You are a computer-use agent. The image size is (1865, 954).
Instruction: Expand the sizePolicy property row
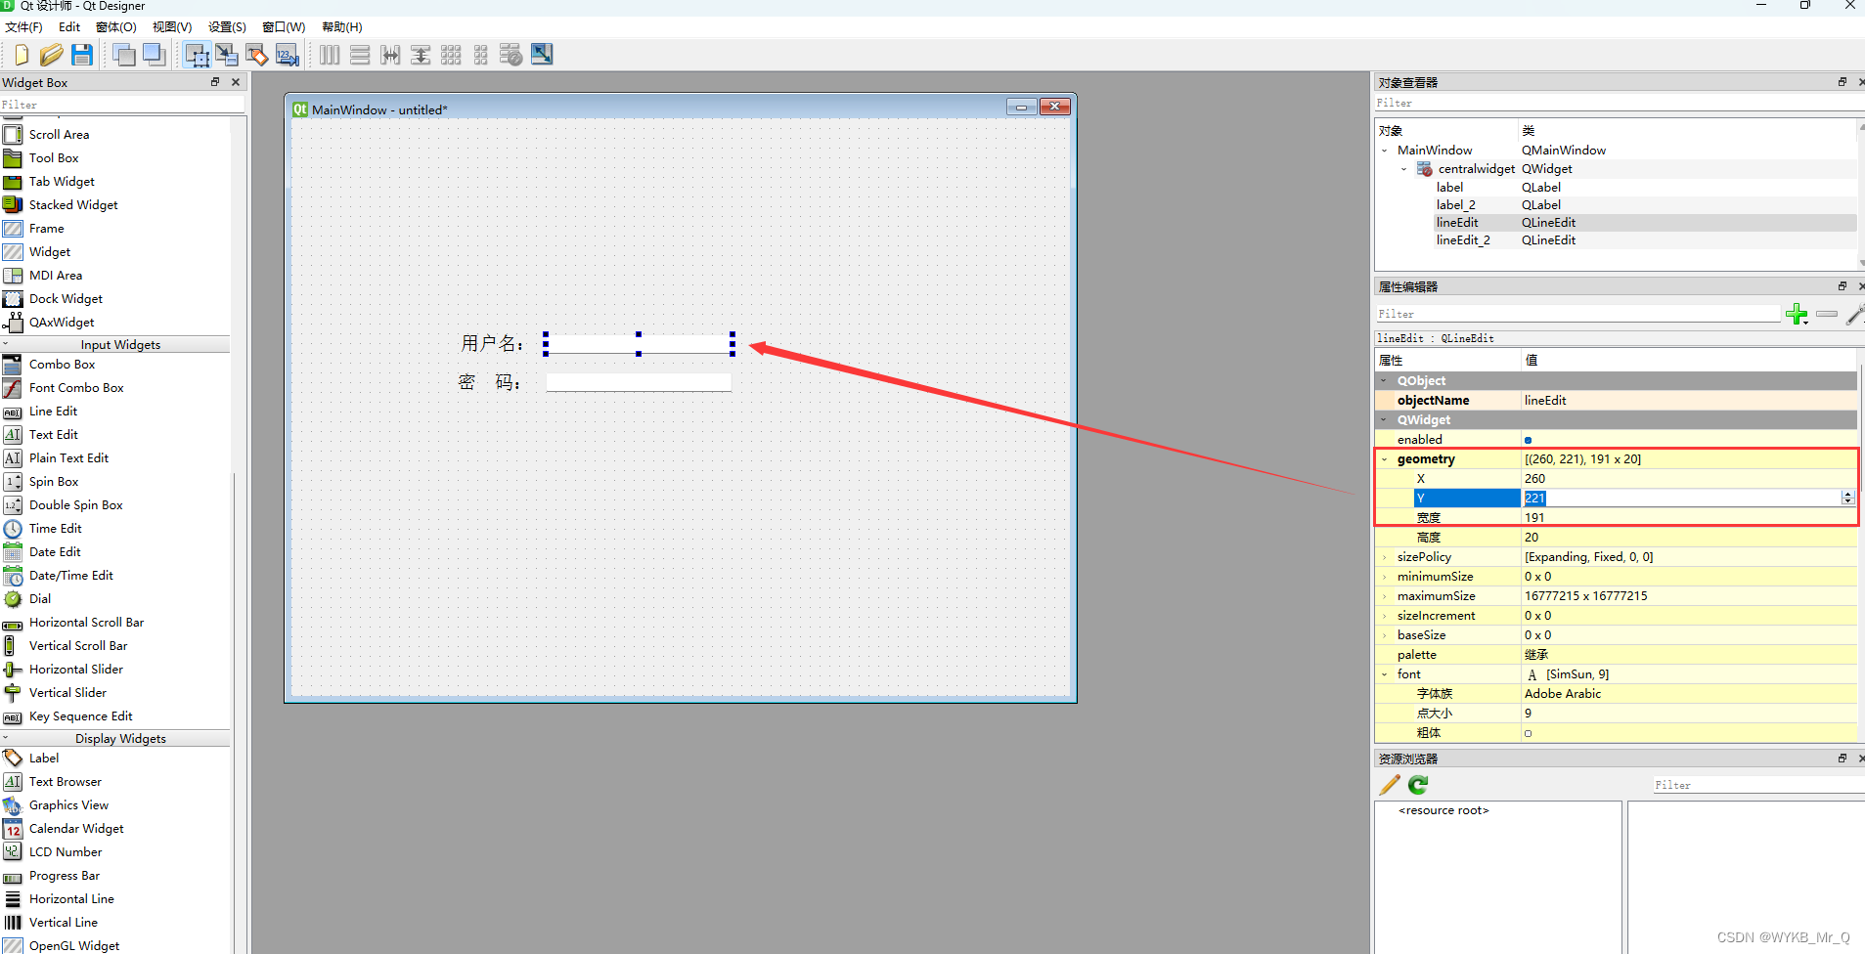click(x=1384, y=557)
